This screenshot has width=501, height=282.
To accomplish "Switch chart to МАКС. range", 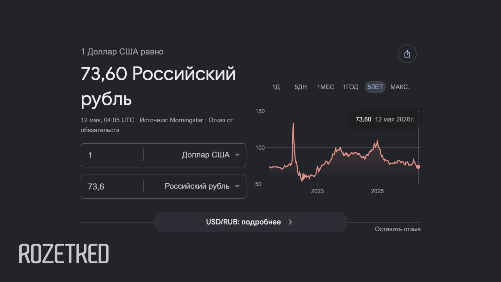I will coord(400,87).
